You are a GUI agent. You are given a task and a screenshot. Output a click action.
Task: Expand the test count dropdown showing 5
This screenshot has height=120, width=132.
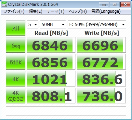(33, 24)
